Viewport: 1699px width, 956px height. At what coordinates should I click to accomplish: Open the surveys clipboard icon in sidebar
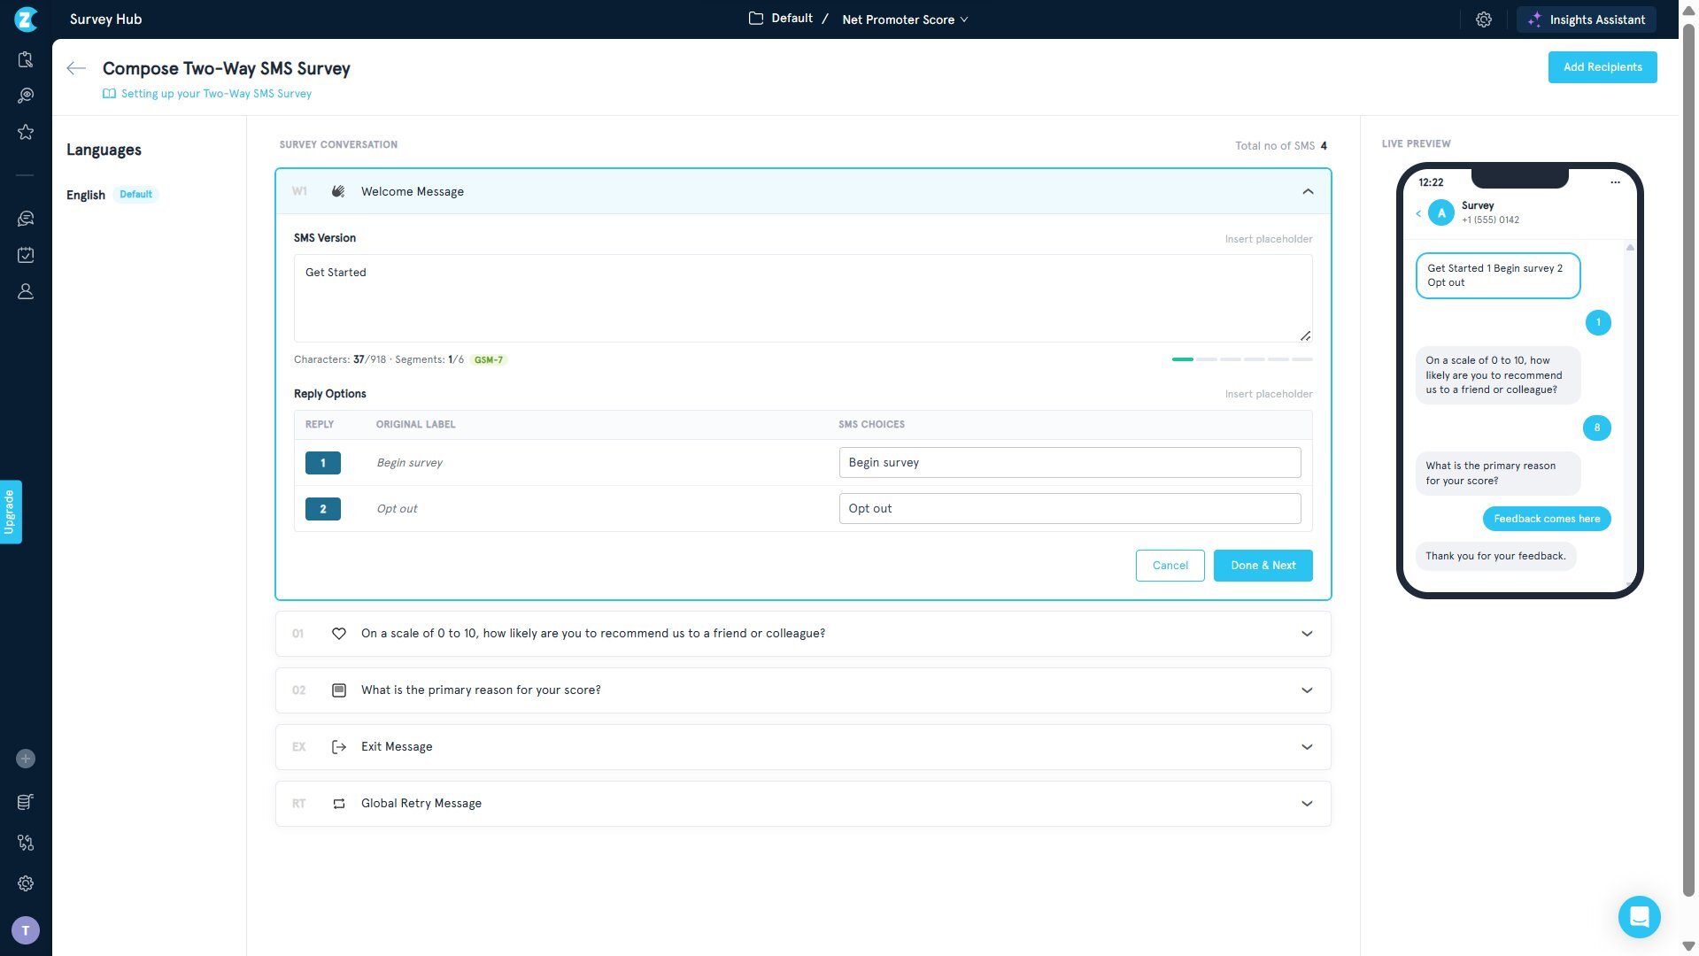[26, 59]
